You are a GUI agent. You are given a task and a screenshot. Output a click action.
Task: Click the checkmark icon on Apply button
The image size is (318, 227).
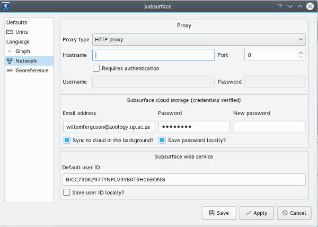click(x=249, y=213)
